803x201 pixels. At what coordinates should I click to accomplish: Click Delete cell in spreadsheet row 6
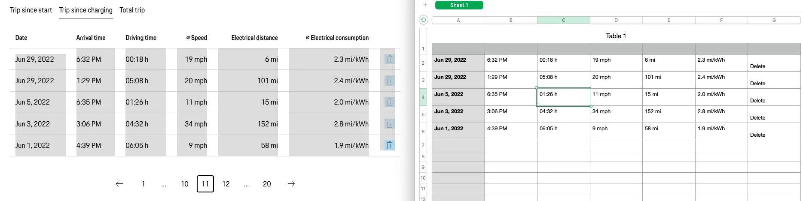(774, 132)
